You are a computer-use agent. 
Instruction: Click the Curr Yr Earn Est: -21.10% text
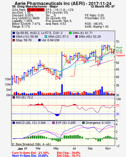(31, 153)
